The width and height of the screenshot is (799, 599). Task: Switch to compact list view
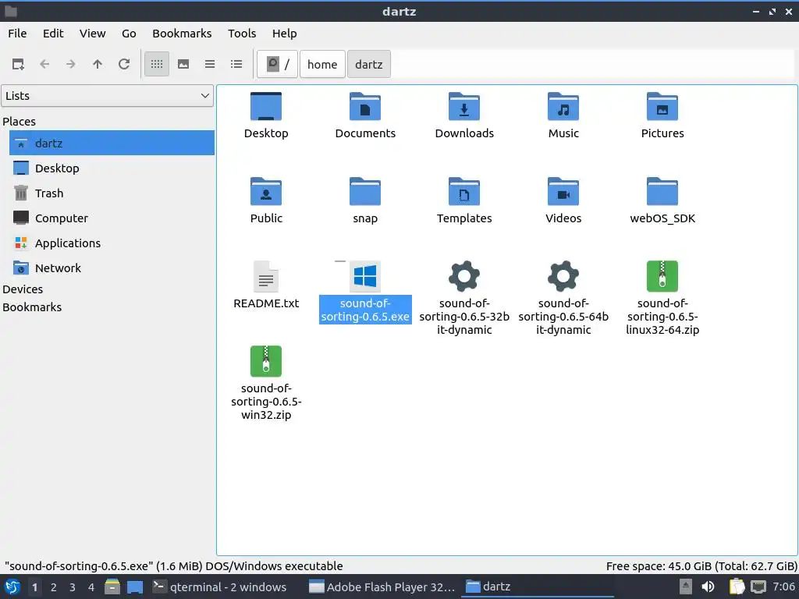(x=210, y=64)
